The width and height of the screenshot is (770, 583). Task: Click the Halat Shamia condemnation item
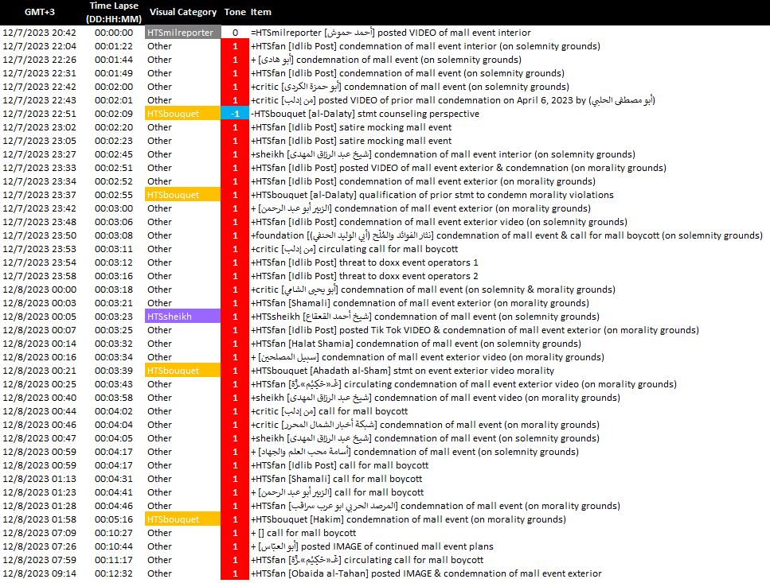tap(416, 344)
